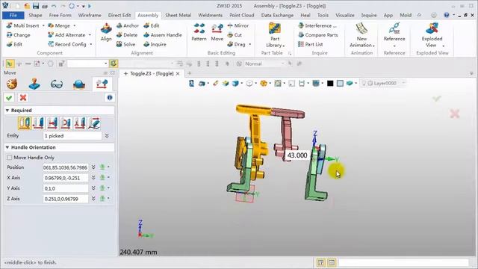Open Record Config command
Viewport: 478px width, 269px height.
coord(67,44)
